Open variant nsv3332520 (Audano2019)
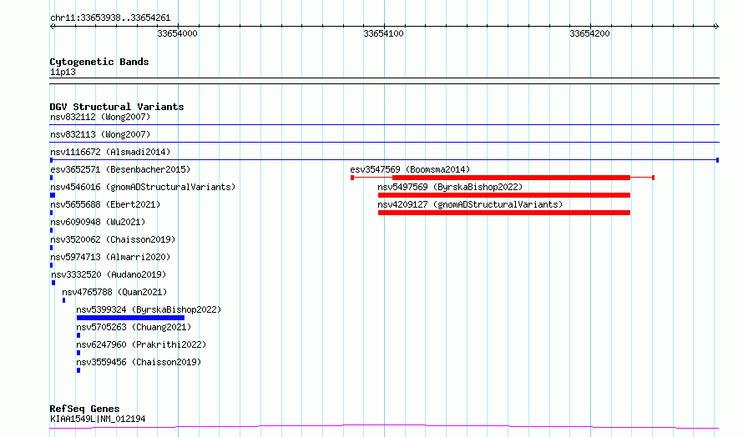The height and width of the screenshot is (437, 743). click(109, 274)
